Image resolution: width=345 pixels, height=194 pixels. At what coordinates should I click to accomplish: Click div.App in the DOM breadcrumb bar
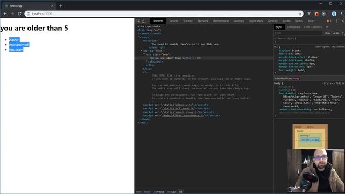[171, 192]
